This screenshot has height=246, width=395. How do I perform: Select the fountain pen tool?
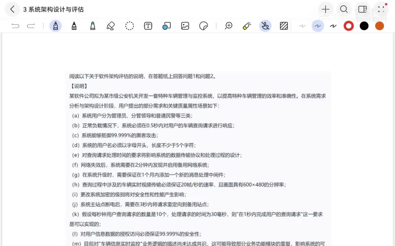[56, 26]
